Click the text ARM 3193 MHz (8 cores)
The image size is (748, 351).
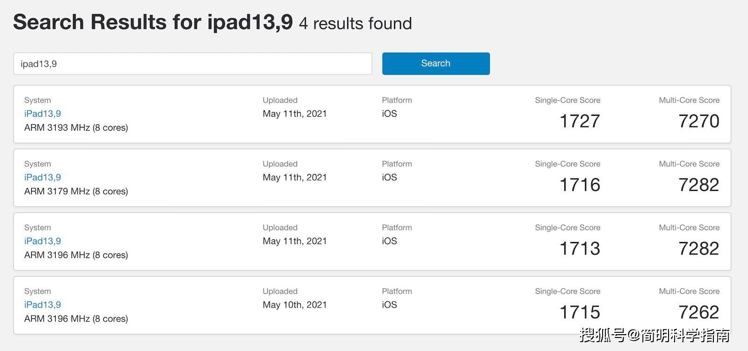pyautogui.click(x=76, y=128)
